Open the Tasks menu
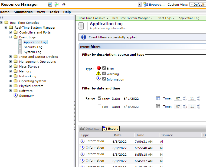Image resolution: width=206 pixels, height=167 pixels. coord(54,12)
